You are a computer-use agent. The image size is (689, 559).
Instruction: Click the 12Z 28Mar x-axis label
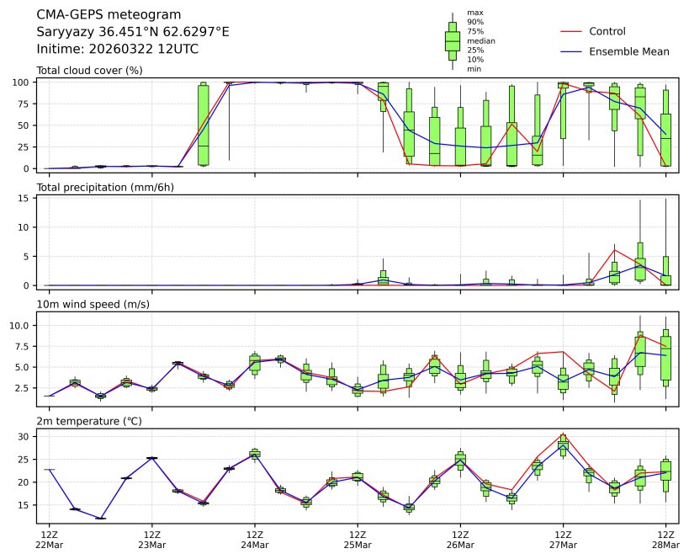pyautogui.click(x=665, y=539)
